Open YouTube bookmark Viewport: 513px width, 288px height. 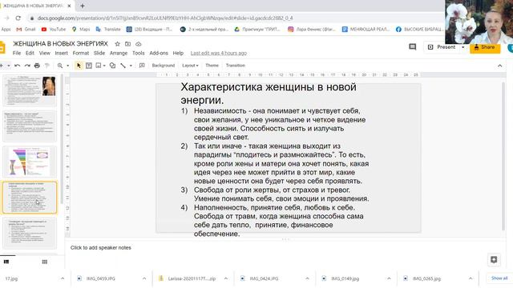(54, 30)
